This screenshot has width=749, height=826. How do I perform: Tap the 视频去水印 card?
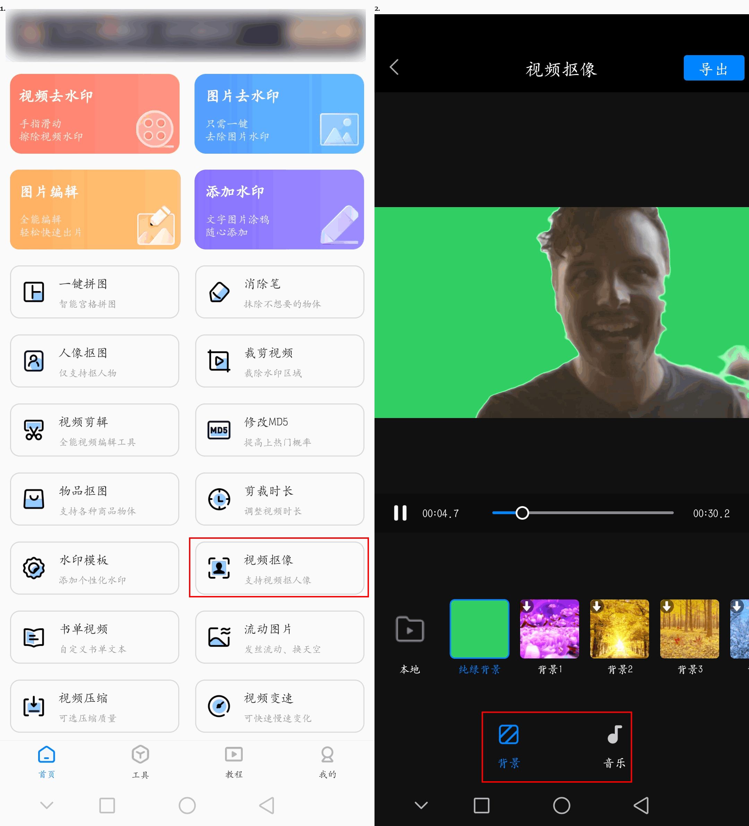(x=95, y=114)
